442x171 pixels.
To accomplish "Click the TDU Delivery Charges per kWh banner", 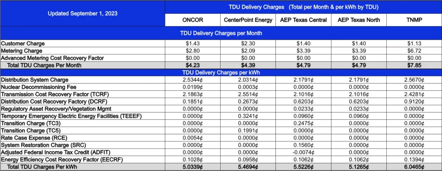I will 221,72.
